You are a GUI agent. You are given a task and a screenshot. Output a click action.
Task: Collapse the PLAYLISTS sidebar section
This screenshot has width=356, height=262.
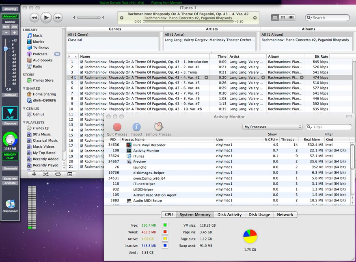(x=24, y=122)
